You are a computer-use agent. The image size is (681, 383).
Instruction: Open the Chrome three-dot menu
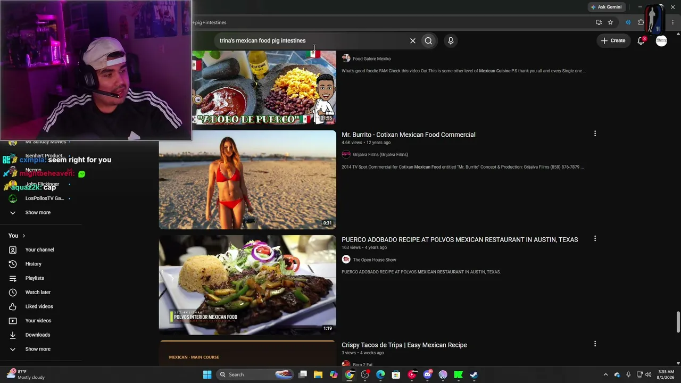(673, 22)
